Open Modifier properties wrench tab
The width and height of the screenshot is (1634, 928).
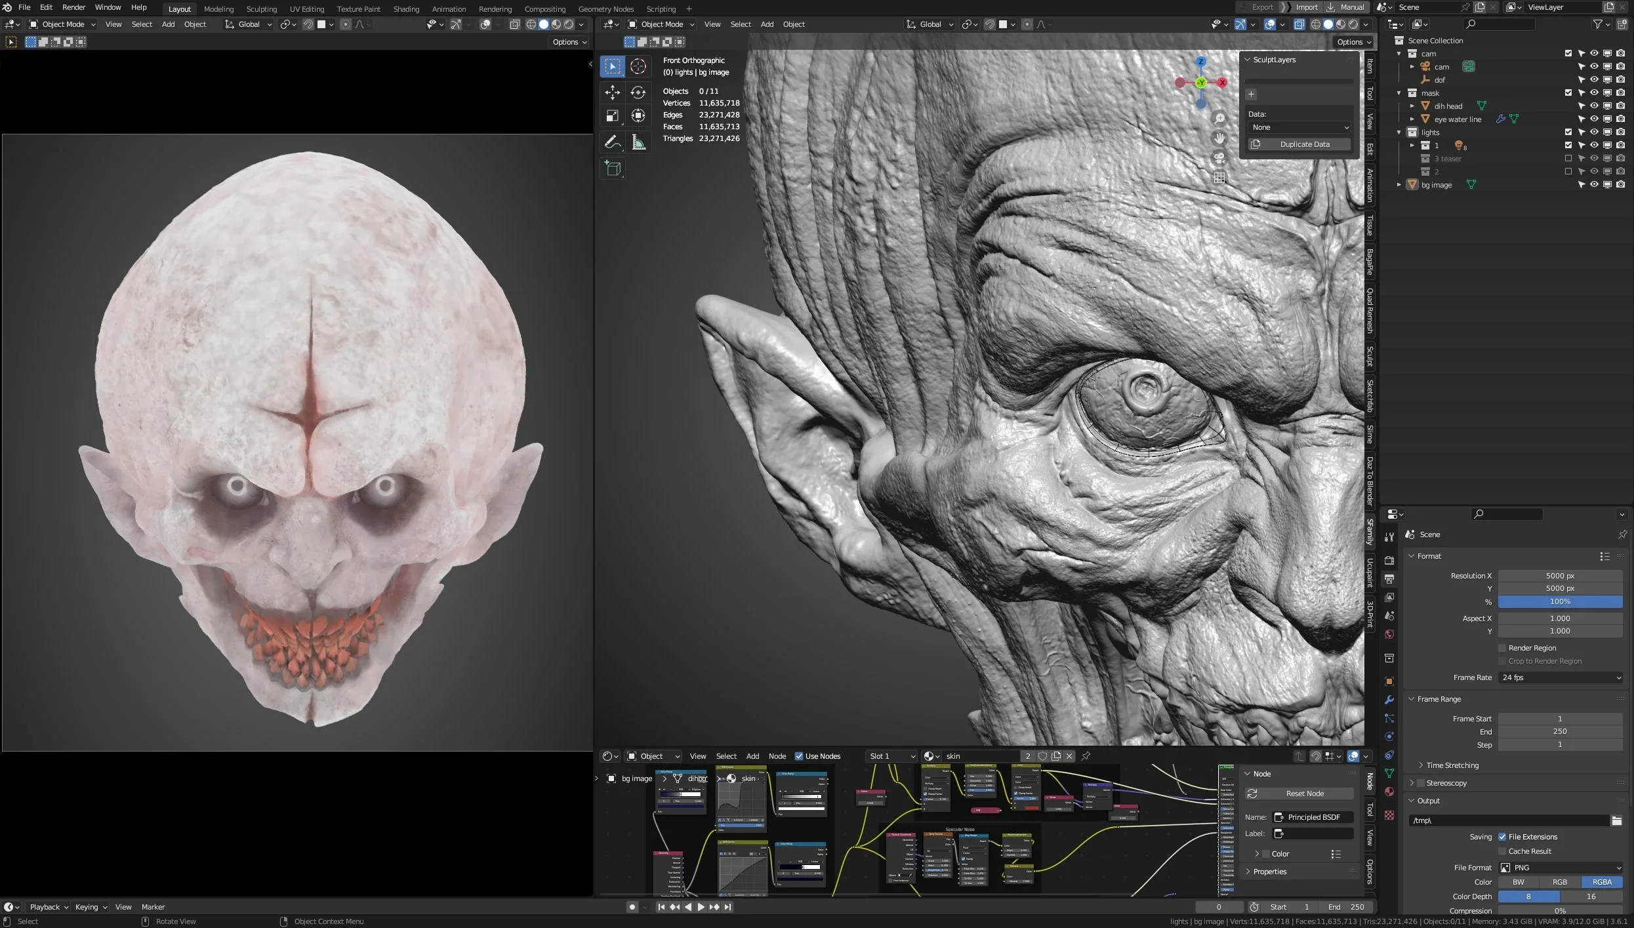pos(1389,700)
